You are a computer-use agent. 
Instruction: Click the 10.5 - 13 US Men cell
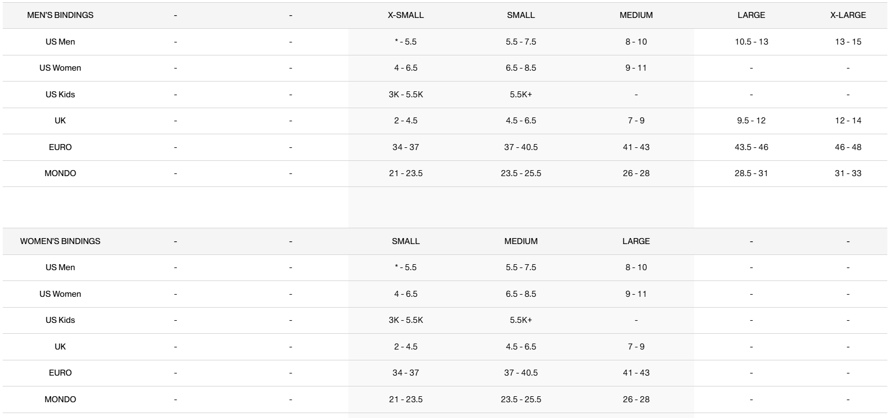coord(751,42)
